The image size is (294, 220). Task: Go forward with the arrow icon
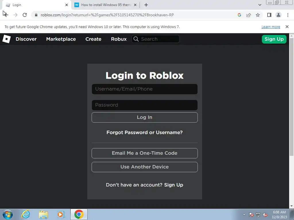click(16, 15)
